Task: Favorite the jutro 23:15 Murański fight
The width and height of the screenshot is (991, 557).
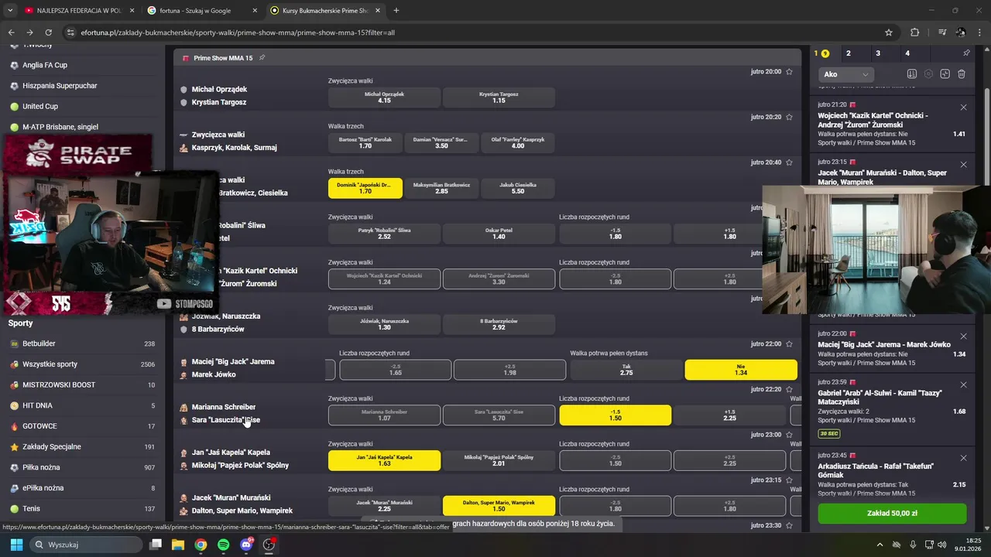Action: coord(789,480)
